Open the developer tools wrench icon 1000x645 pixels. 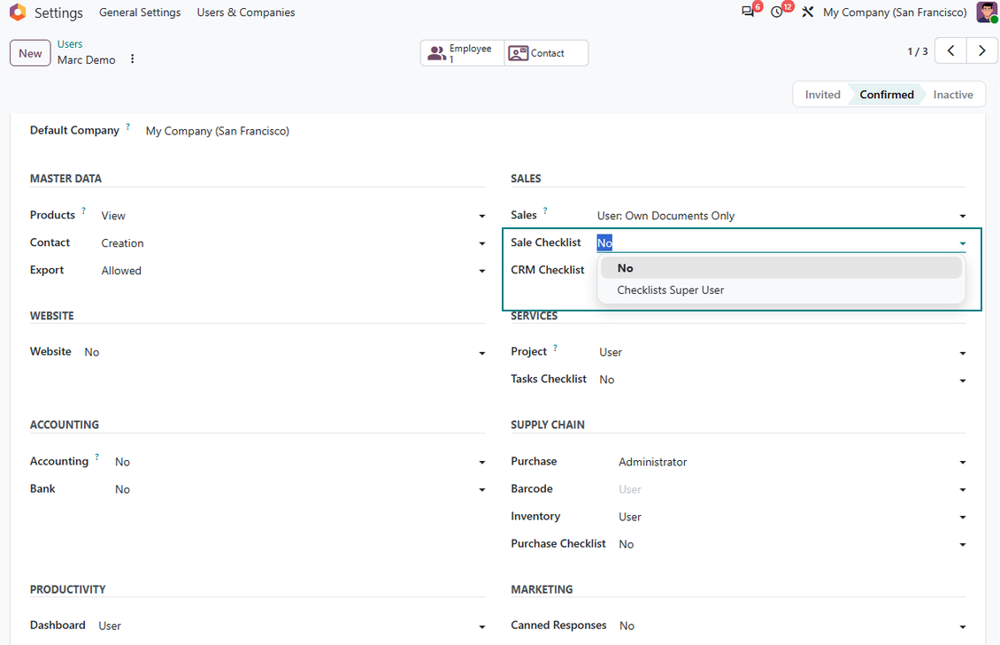pyautogui.click(x=807, y=12)
